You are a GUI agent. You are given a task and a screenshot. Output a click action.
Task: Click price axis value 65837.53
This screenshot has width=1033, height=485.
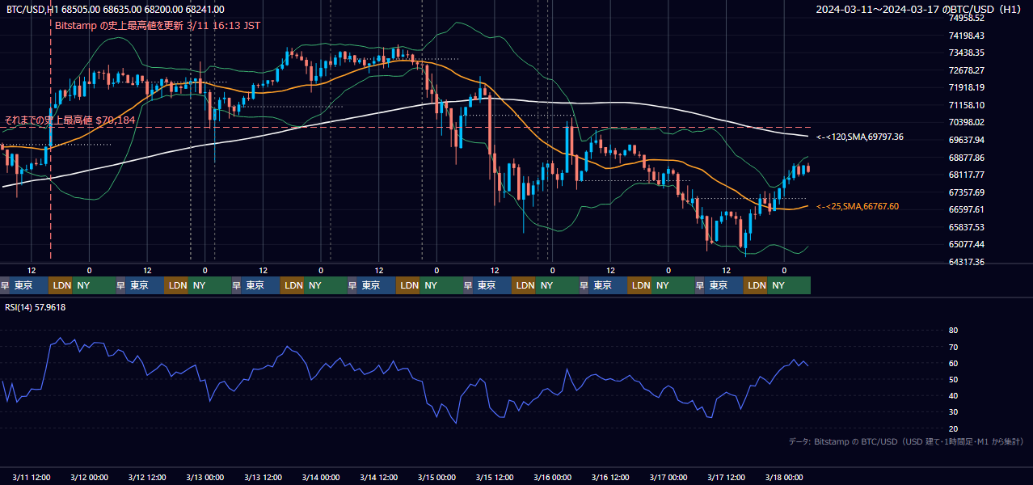coord(966,227)
